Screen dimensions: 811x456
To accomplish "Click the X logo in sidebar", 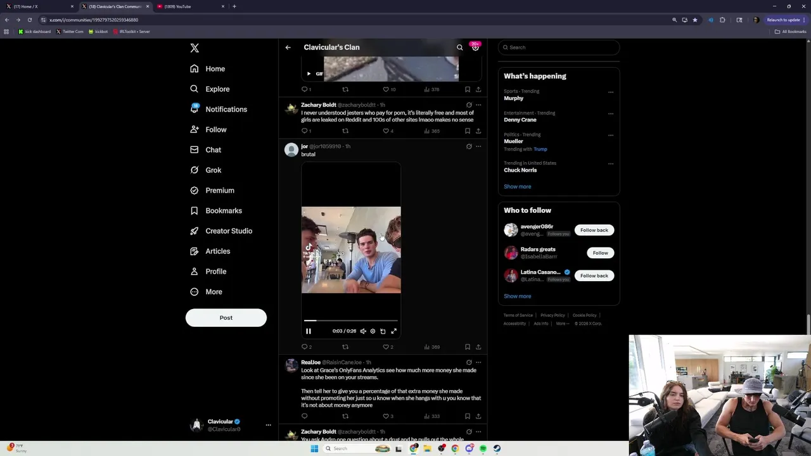I will coord(195,48).
